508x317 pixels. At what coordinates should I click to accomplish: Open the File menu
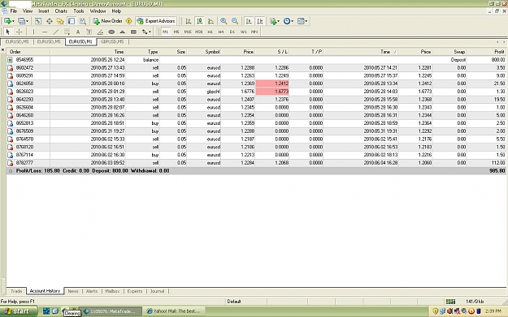point(14,11)
